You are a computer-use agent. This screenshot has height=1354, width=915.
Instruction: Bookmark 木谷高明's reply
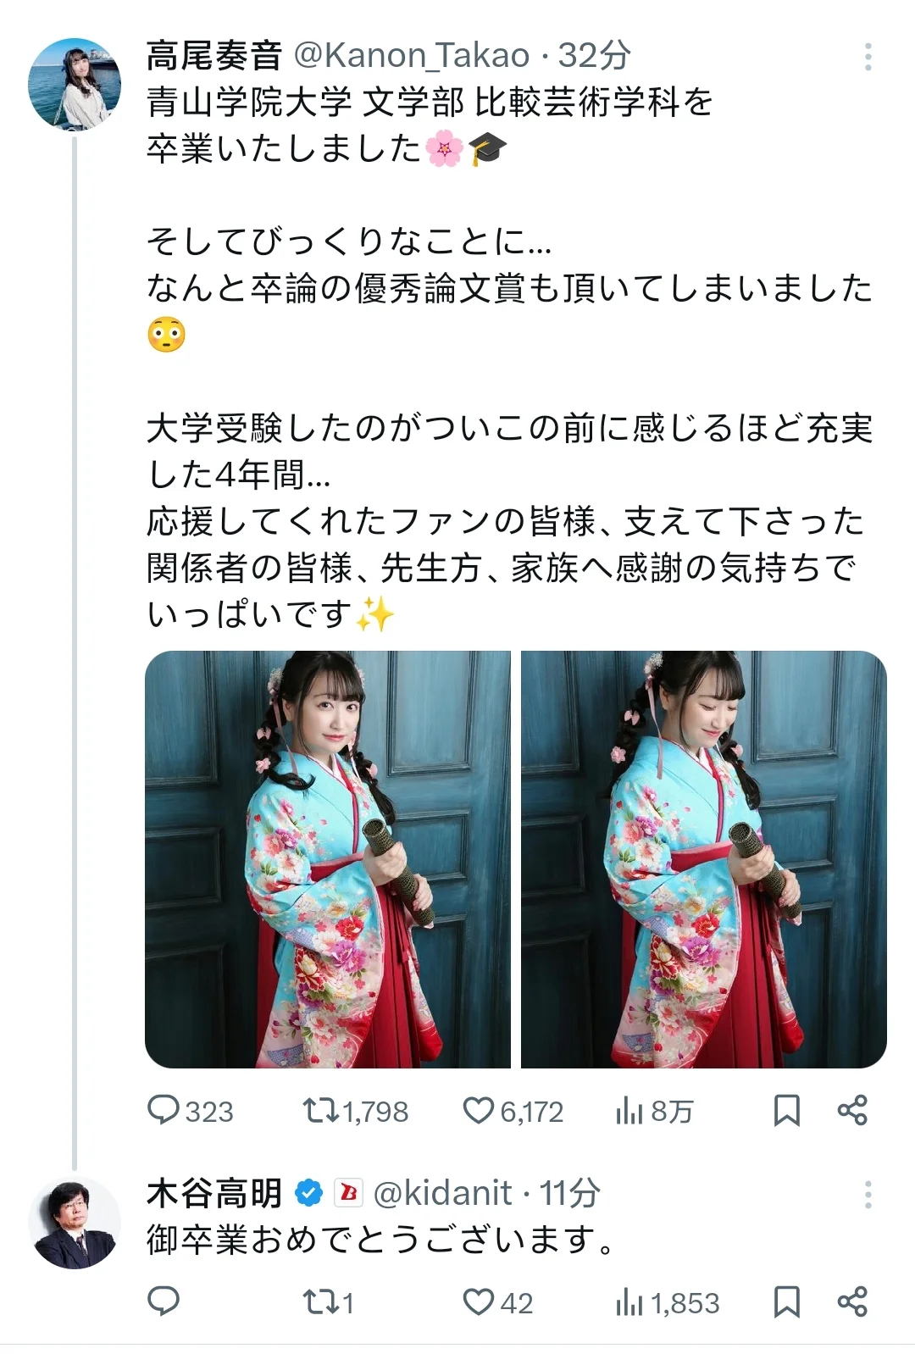pos(787,1301)
